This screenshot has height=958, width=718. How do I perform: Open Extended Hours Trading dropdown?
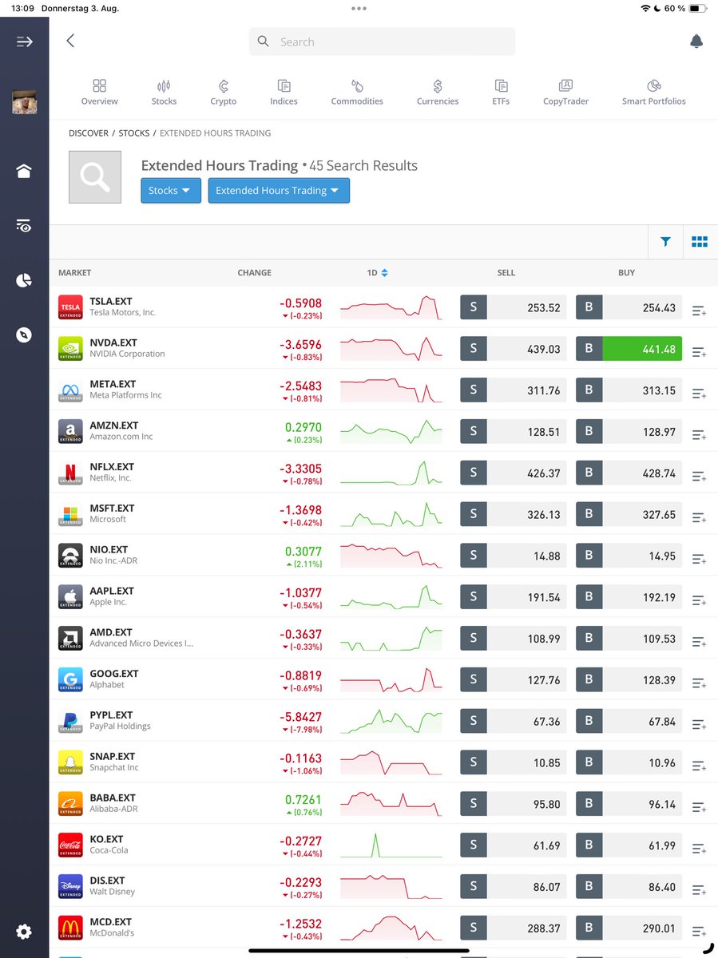[x=279, y=191]
